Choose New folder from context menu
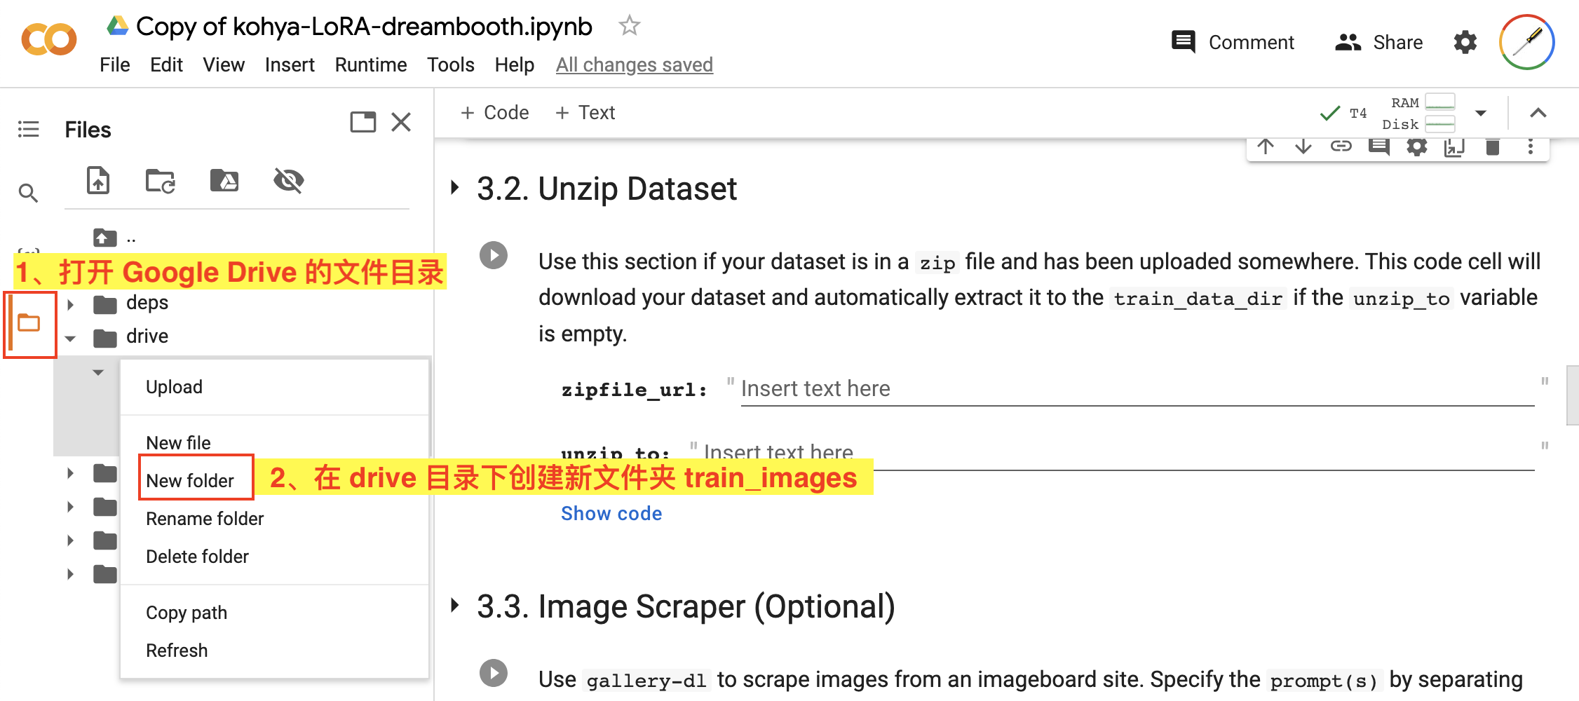 190,480
